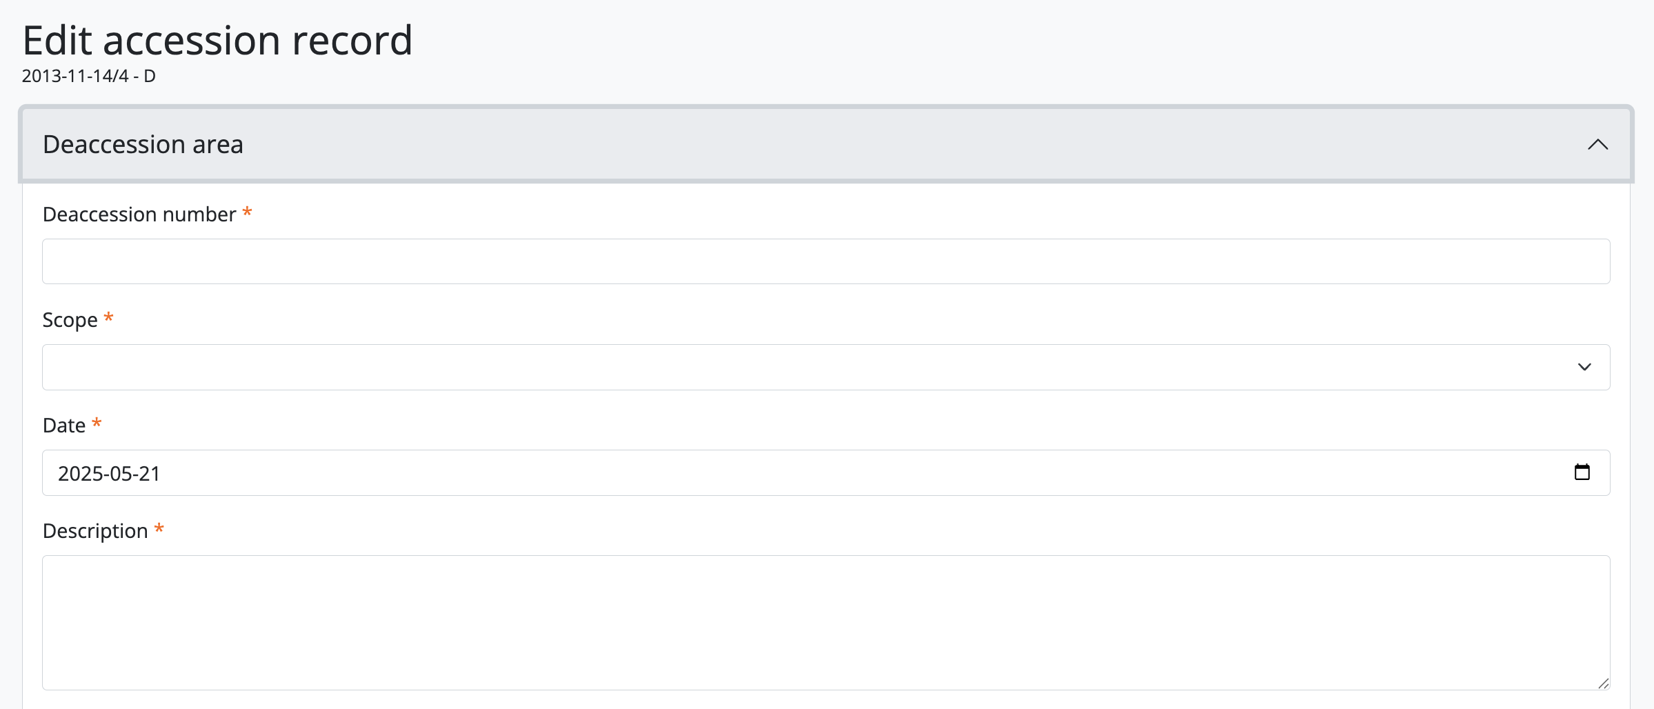Click the Deaccession number label

click(139, 214)
